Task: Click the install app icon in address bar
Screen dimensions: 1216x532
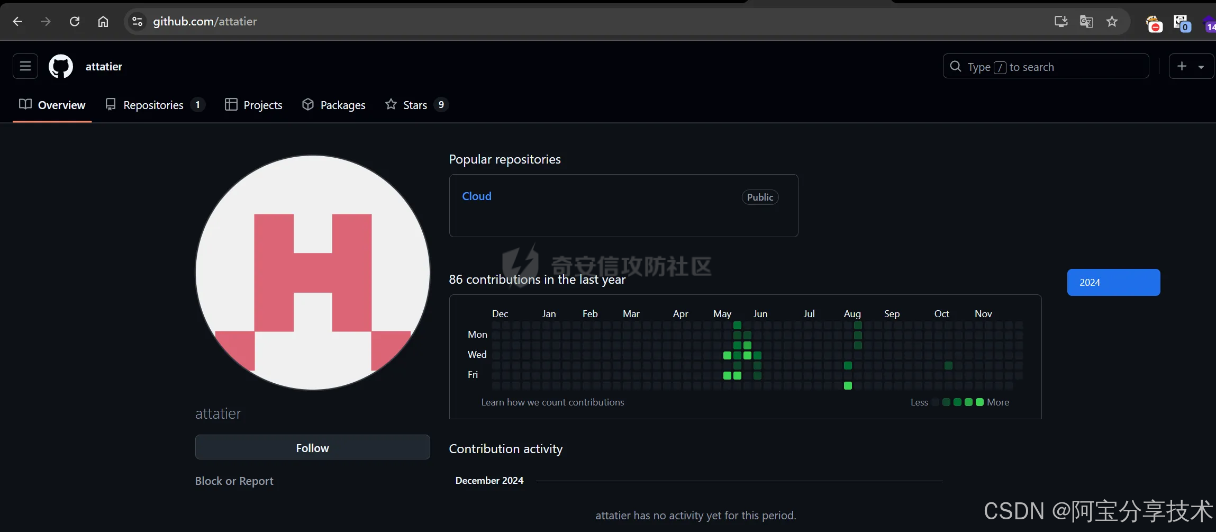Action: click(x=1060, y=22)
